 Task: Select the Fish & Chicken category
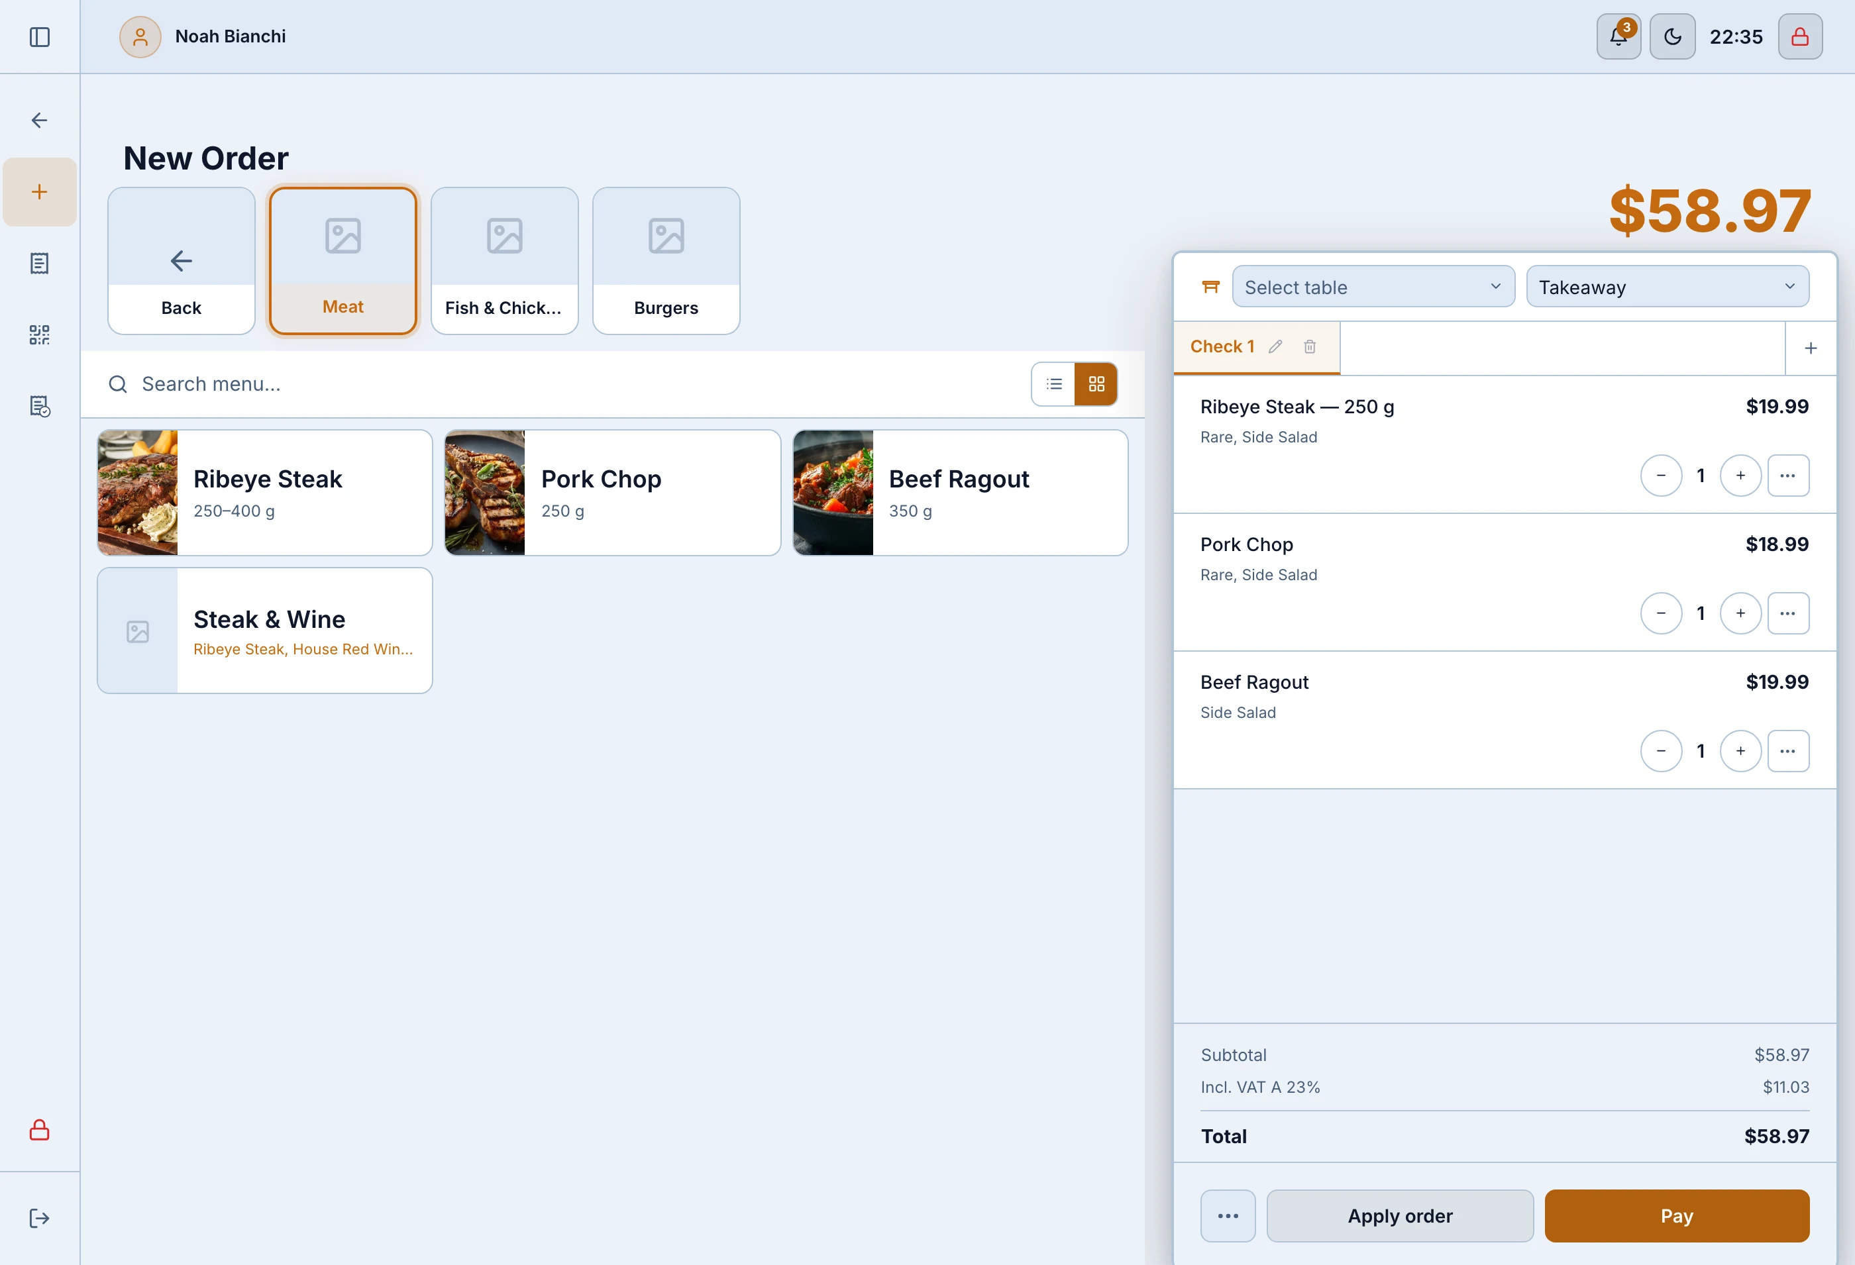point(504,261)
